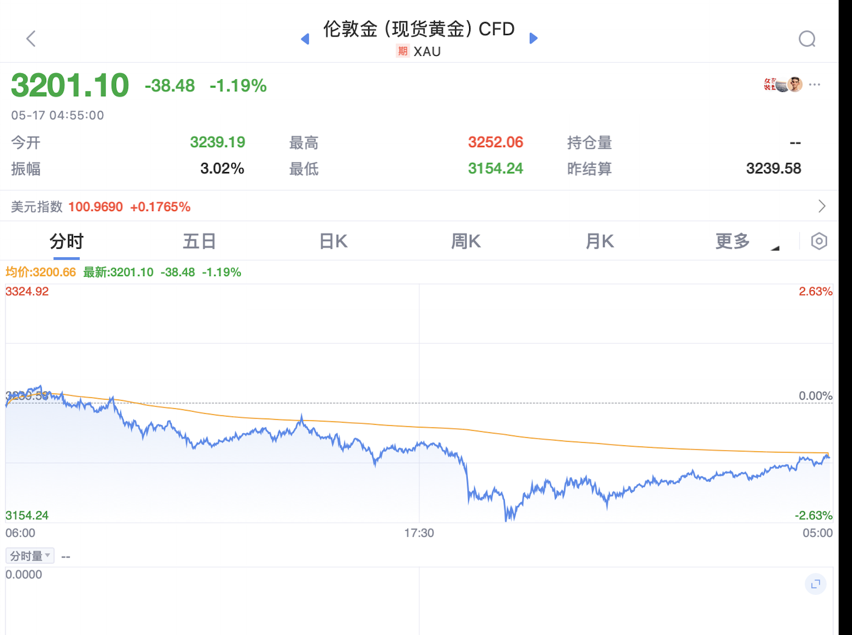This screenshot has height=635, width=852.
Task: Select the 月K chart tab
Action: [x=599, y=241]
